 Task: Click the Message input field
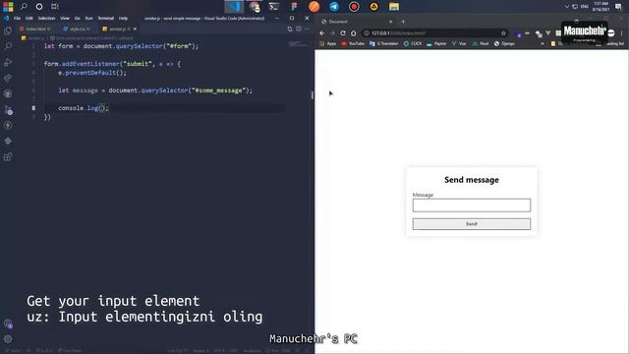pyautogui.click(x=472, y=206)
